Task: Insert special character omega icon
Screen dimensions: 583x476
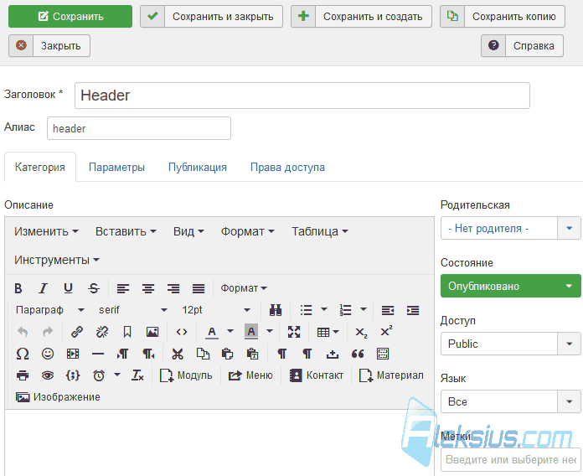Action: 23,354
